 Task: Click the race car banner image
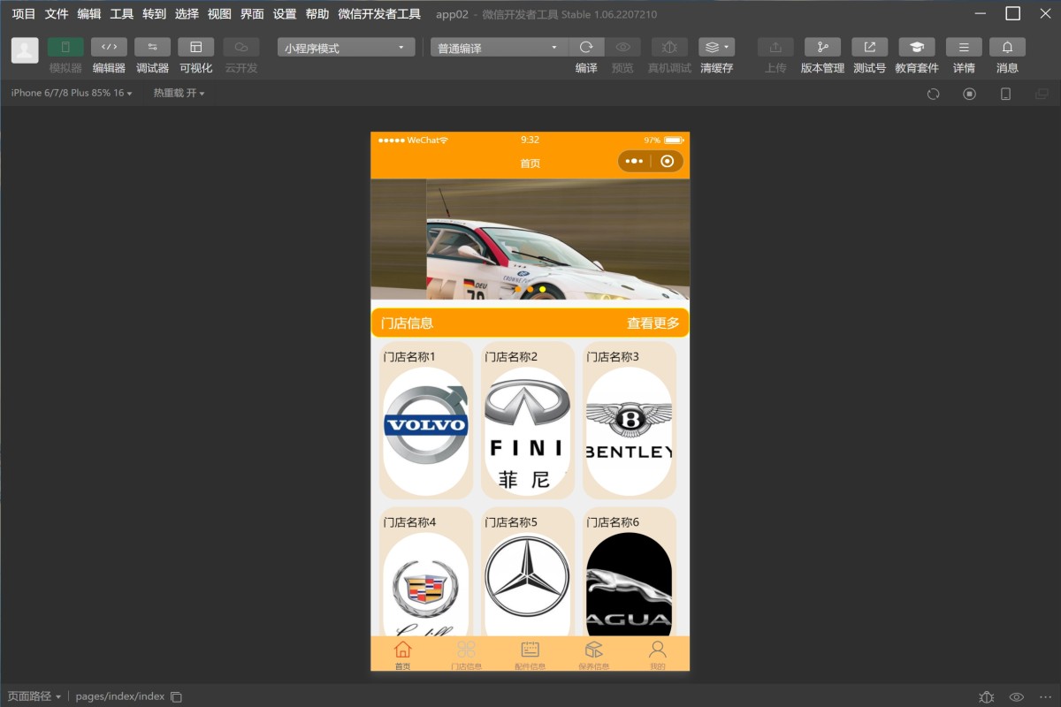click(x=530, y=239)
